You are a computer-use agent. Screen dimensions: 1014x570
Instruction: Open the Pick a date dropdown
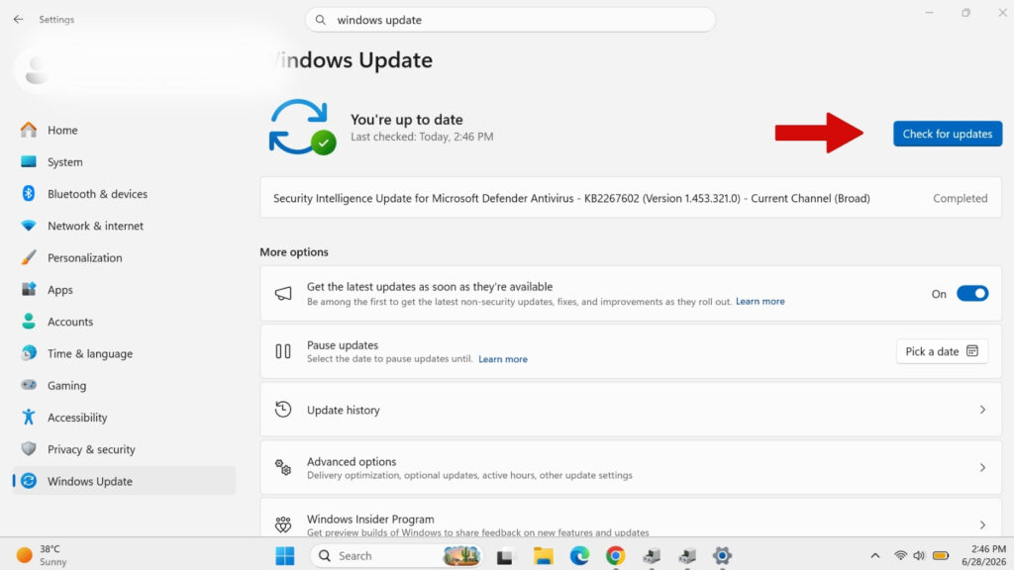942,351
